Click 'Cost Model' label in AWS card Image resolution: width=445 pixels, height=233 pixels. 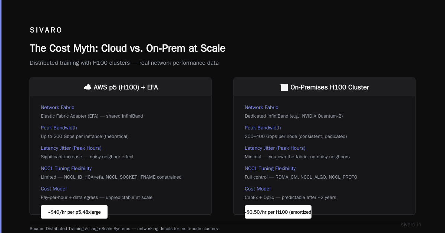pos(55,189)
